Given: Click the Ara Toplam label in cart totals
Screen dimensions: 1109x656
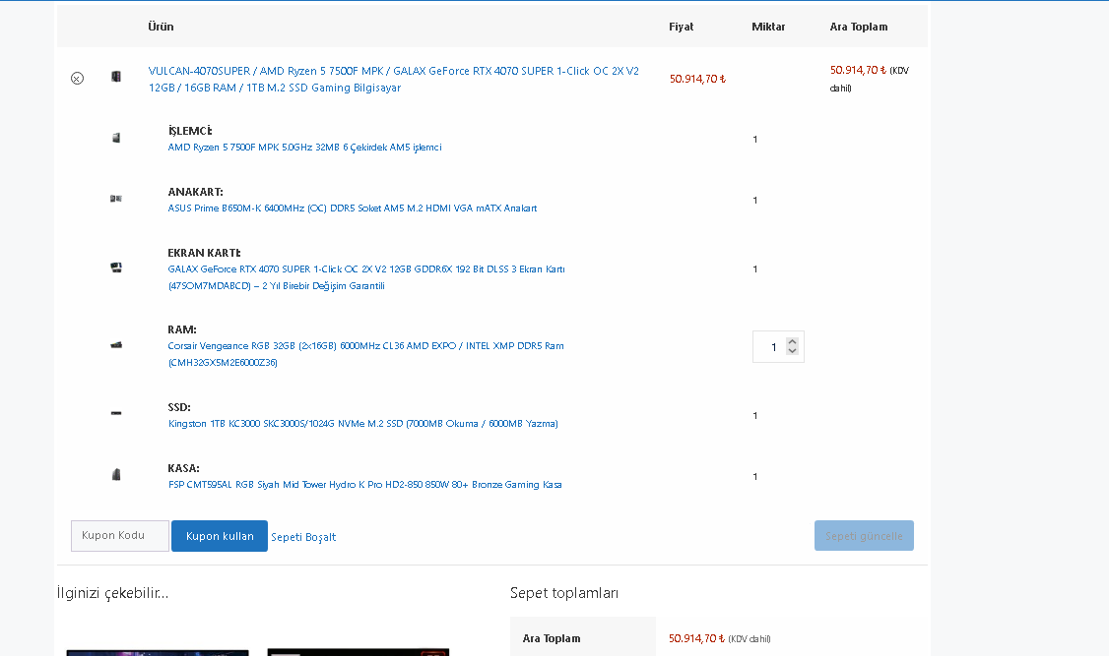Looking at the screenshot, I should tap(552, 638).
